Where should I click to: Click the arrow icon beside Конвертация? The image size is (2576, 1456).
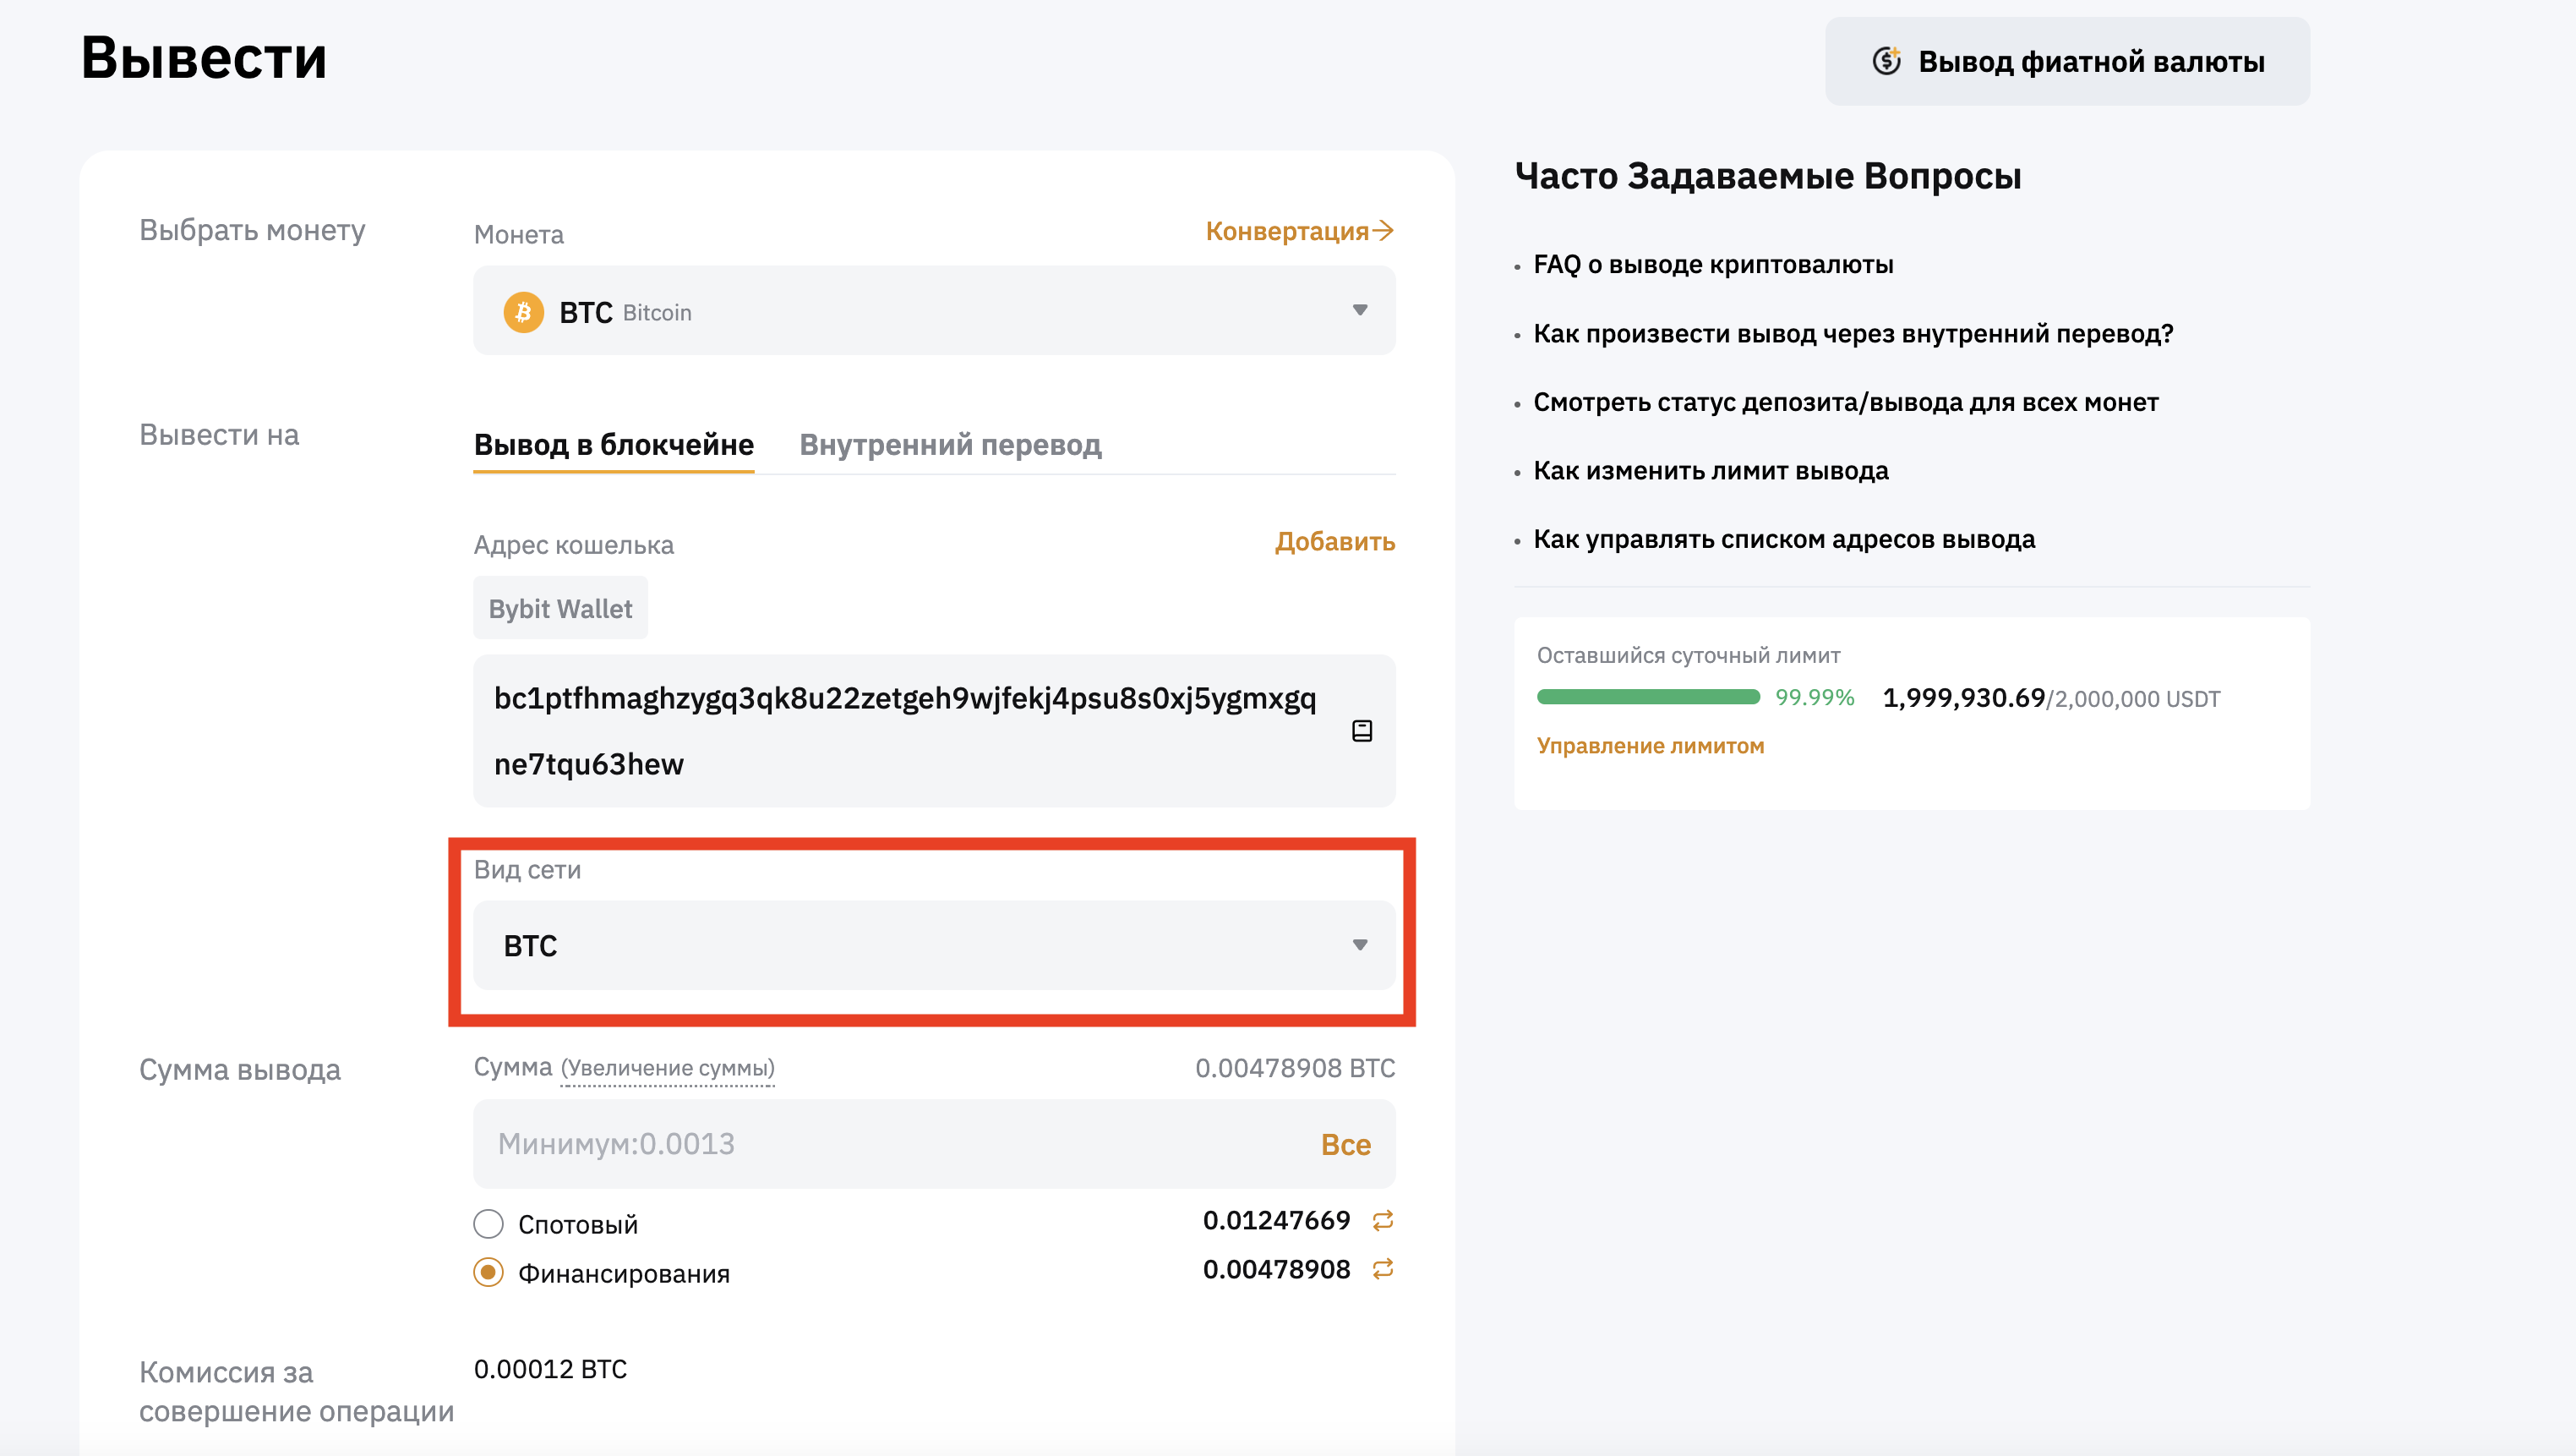pyautogui.click(x=1383, y=230)
